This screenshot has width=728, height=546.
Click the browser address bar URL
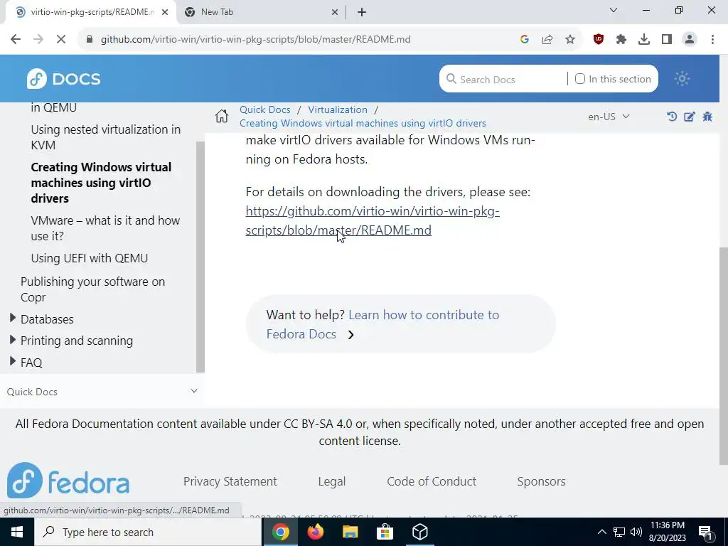[255, 40]
